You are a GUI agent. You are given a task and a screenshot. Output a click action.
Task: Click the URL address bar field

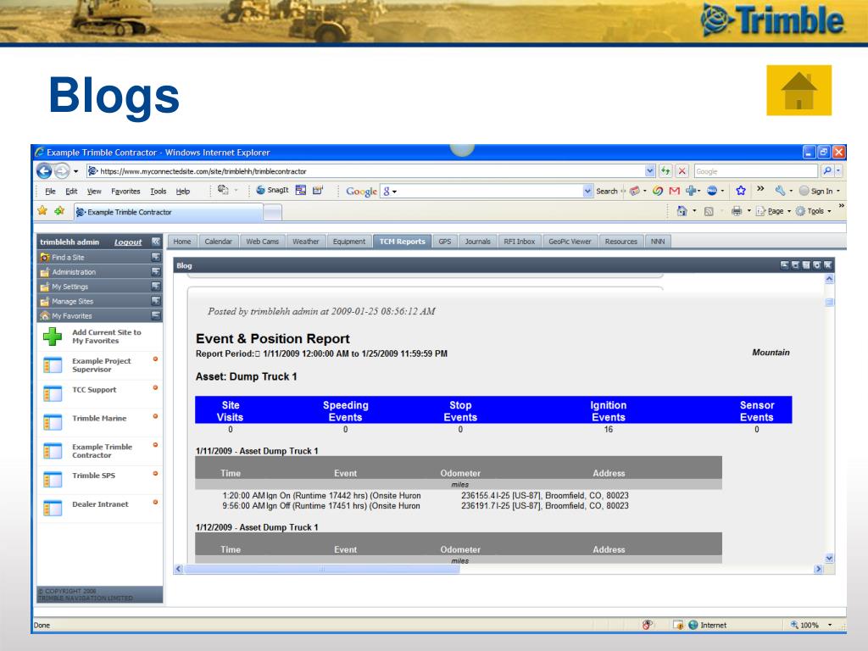tap(365, 171)
